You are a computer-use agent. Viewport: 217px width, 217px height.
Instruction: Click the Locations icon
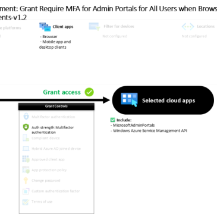coord(188,26)
